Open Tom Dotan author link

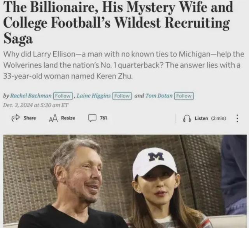[159, 96]
